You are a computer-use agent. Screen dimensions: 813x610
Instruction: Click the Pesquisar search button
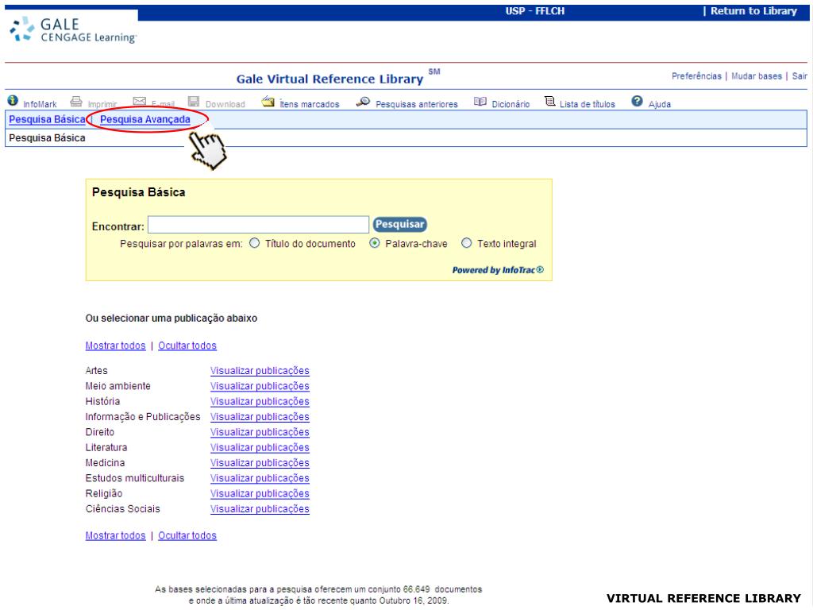(400, 224)
